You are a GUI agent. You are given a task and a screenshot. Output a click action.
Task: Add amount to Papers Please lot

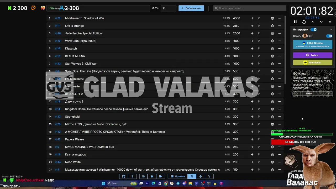252,139
